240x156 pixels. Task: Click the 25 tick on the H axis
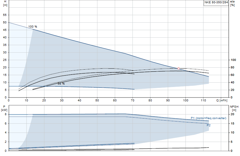pos(5,60)
